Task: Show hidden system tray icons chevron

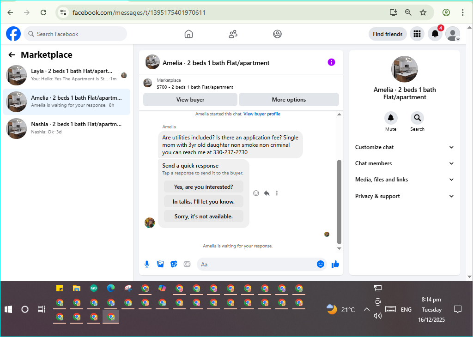Action: click(366, 310)
